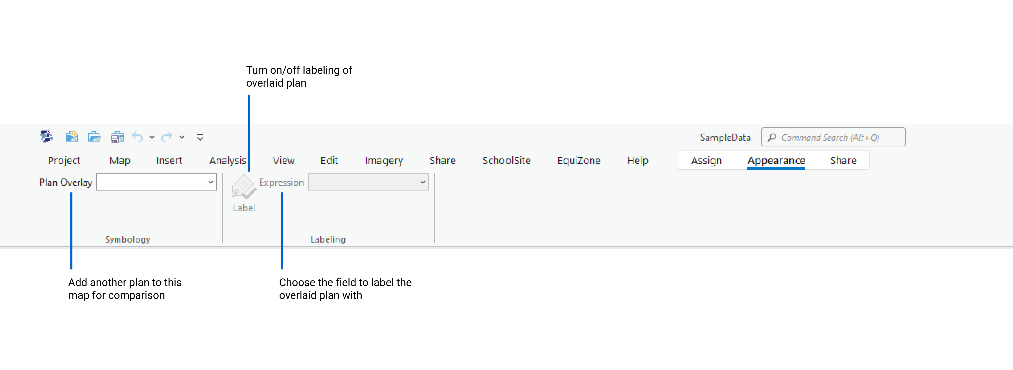The image size is (1013, 370).
Task: Expand the Plan Overlay combo box
Action: pos(210,182)
